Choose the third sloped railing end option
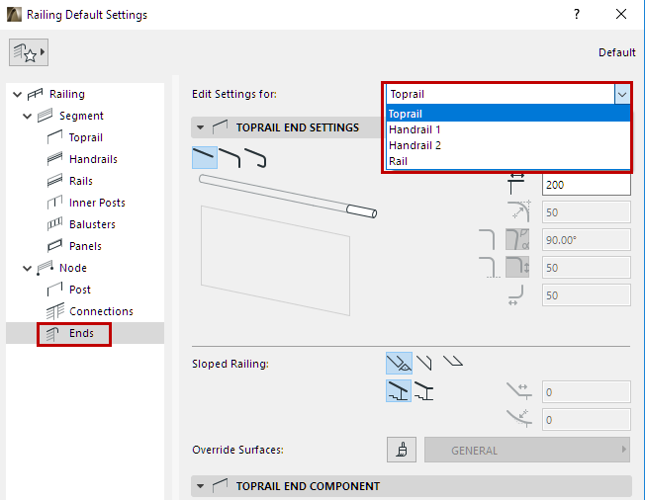Image resolution: width=645 pixels, height=500 pixels. [x=453, y=363]
